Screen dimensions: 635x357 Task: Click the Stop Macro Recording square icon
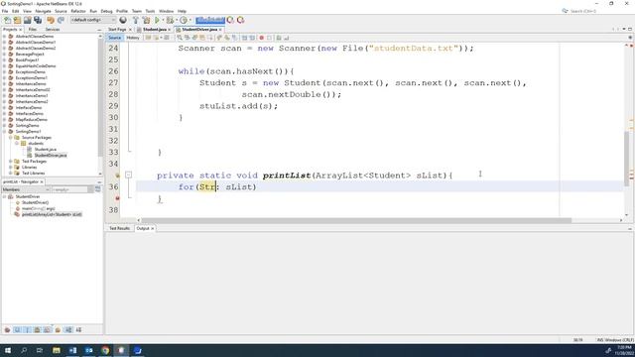(269, 38)
